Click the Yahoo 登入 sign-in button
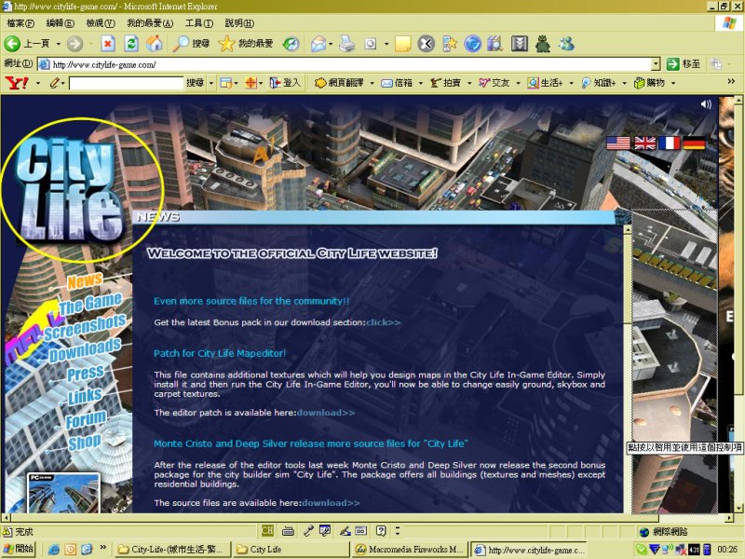This screenshot has height=559, width=745. (285, 83)
